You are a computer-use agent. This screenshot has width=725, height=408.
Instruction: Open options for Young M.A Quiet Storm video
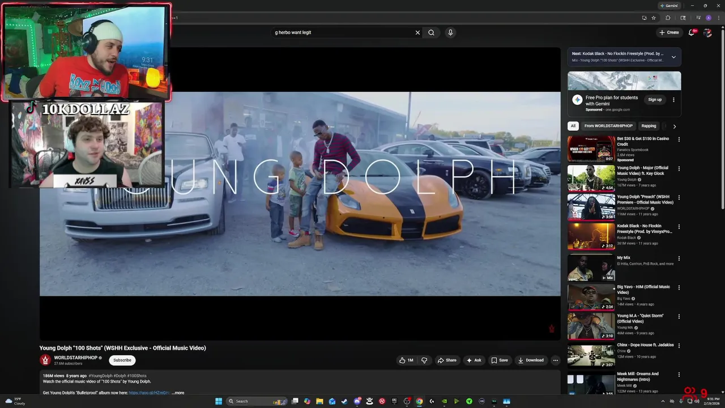[x=679, y=316]
